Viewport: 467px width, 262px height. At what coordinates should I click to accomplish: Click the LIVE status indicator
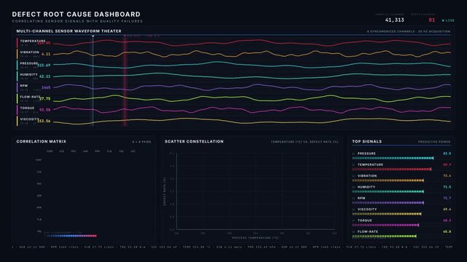[448, 20]
